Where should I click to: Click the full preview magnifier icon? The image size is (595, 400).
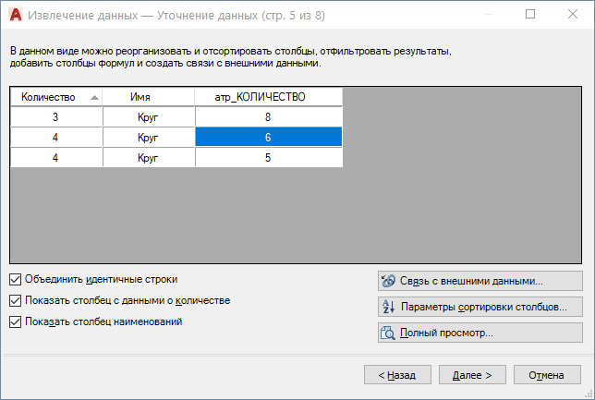[388, 333]
